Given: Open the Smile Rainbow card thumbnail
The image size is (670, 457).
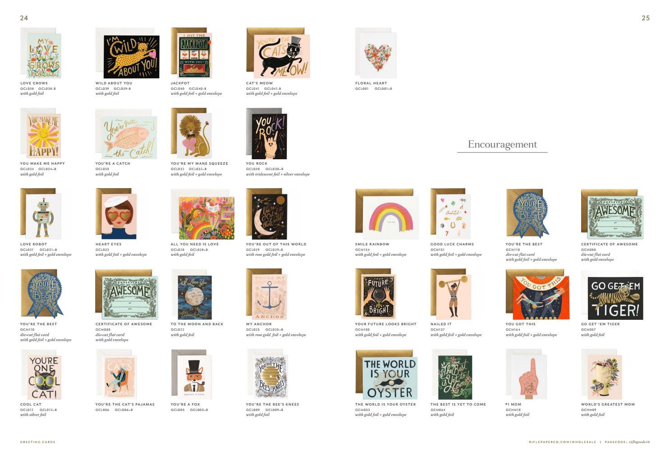Looking at the screenshot, I should (387, 214).
